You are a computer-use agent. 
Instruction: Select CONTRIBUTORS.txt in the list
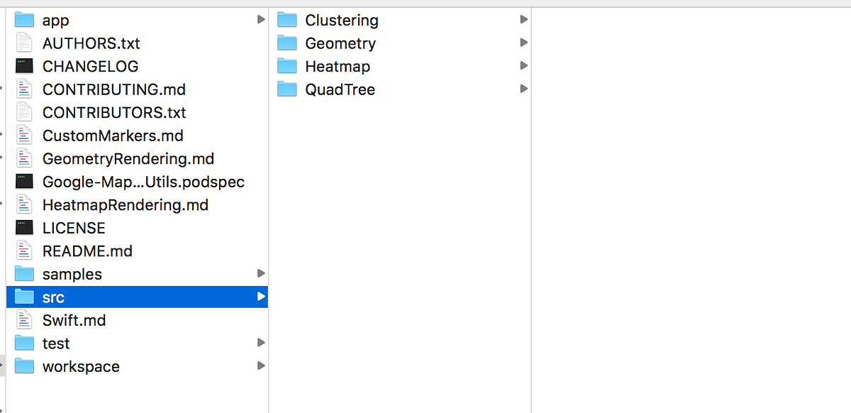pos(115,112)
